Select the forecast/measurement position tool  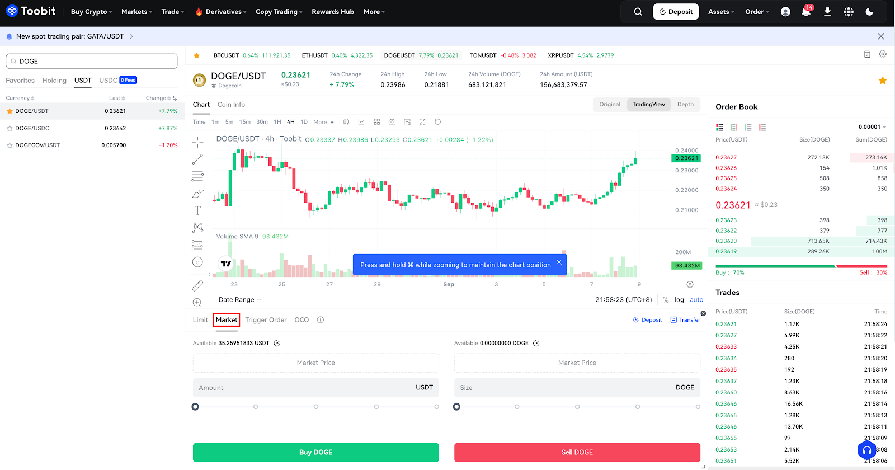[197, 245]
